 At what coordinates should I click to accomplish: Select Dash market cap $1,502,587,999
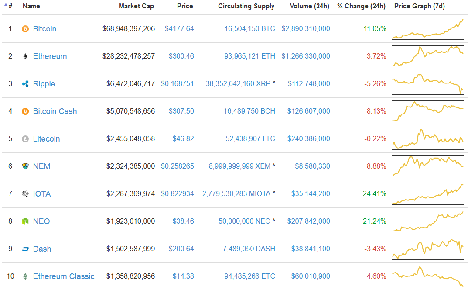(130, 249)
